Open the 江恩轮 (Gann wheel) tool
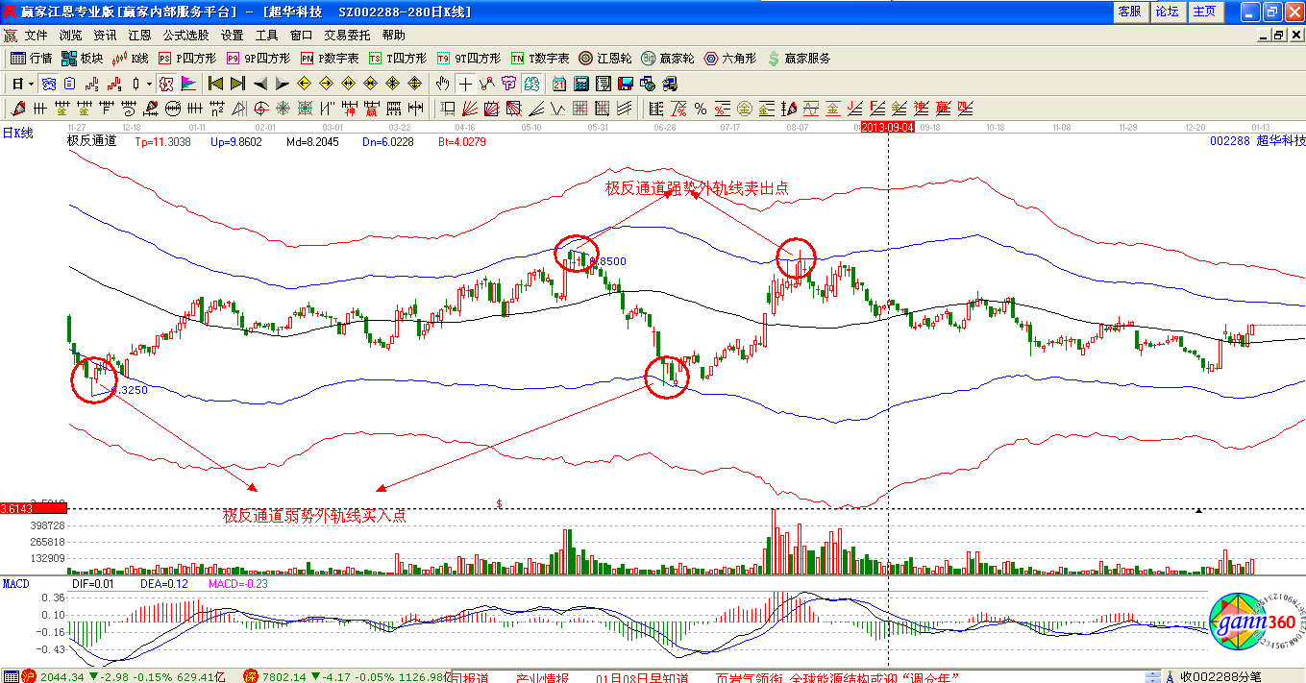This screenshot has height=683, width=1306. pos(604,59)
